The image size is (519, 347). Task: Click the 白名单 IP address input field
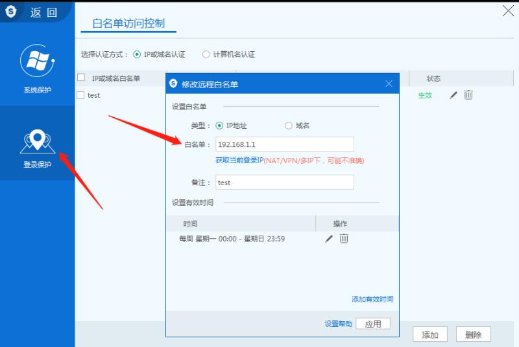pyautogui.click(x=284, y=144)
